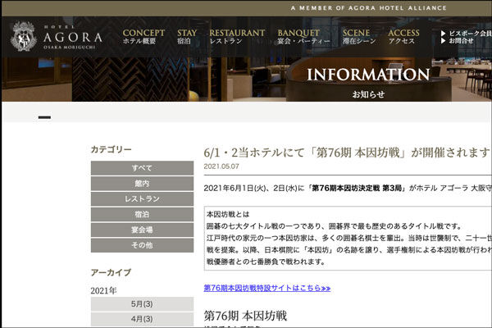Screen dimensions: 492x328
Task: Click the お知らせ banner subtitle
Action: coord(368,94)
